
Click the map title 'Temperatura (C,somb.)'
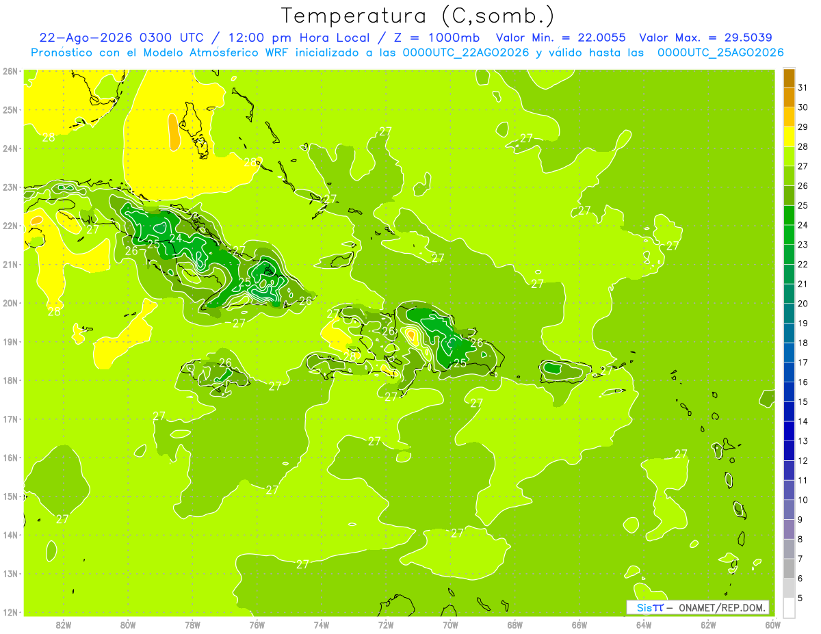click(x=417, y=16)
